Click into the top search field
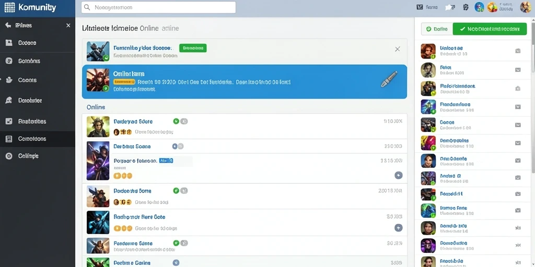This screenshot has width=535, height=267. pyautogui.click(x=158, y=7)
